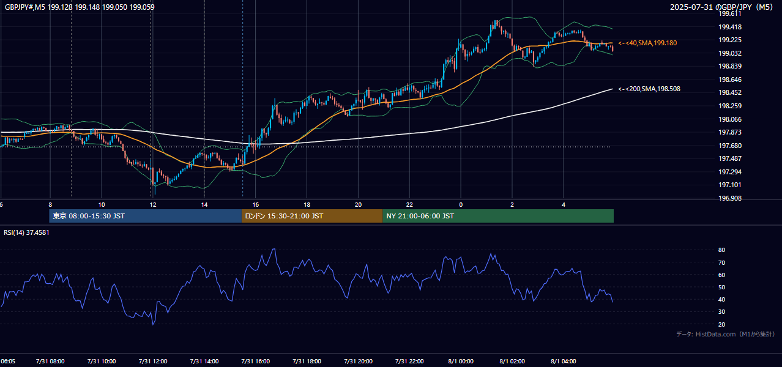This screenshot has height=367, width=782.
Task: Click hour tick 12 on the candlestick time axis
Action: click(x=153, y=204)
